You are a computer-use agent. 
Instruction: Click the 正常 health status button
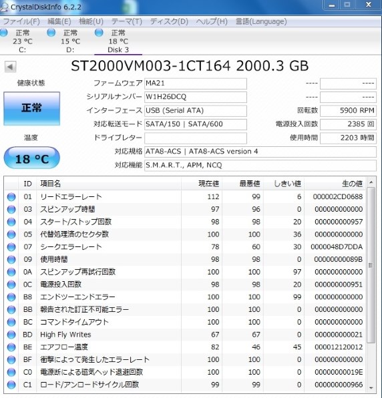[32, 108]
